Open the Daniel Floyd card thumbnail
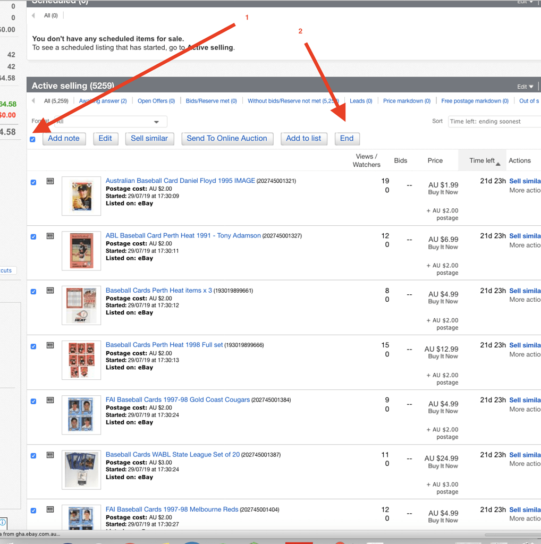Image resolution: width=541 pixels, height=544 pixels. [81, 196]
